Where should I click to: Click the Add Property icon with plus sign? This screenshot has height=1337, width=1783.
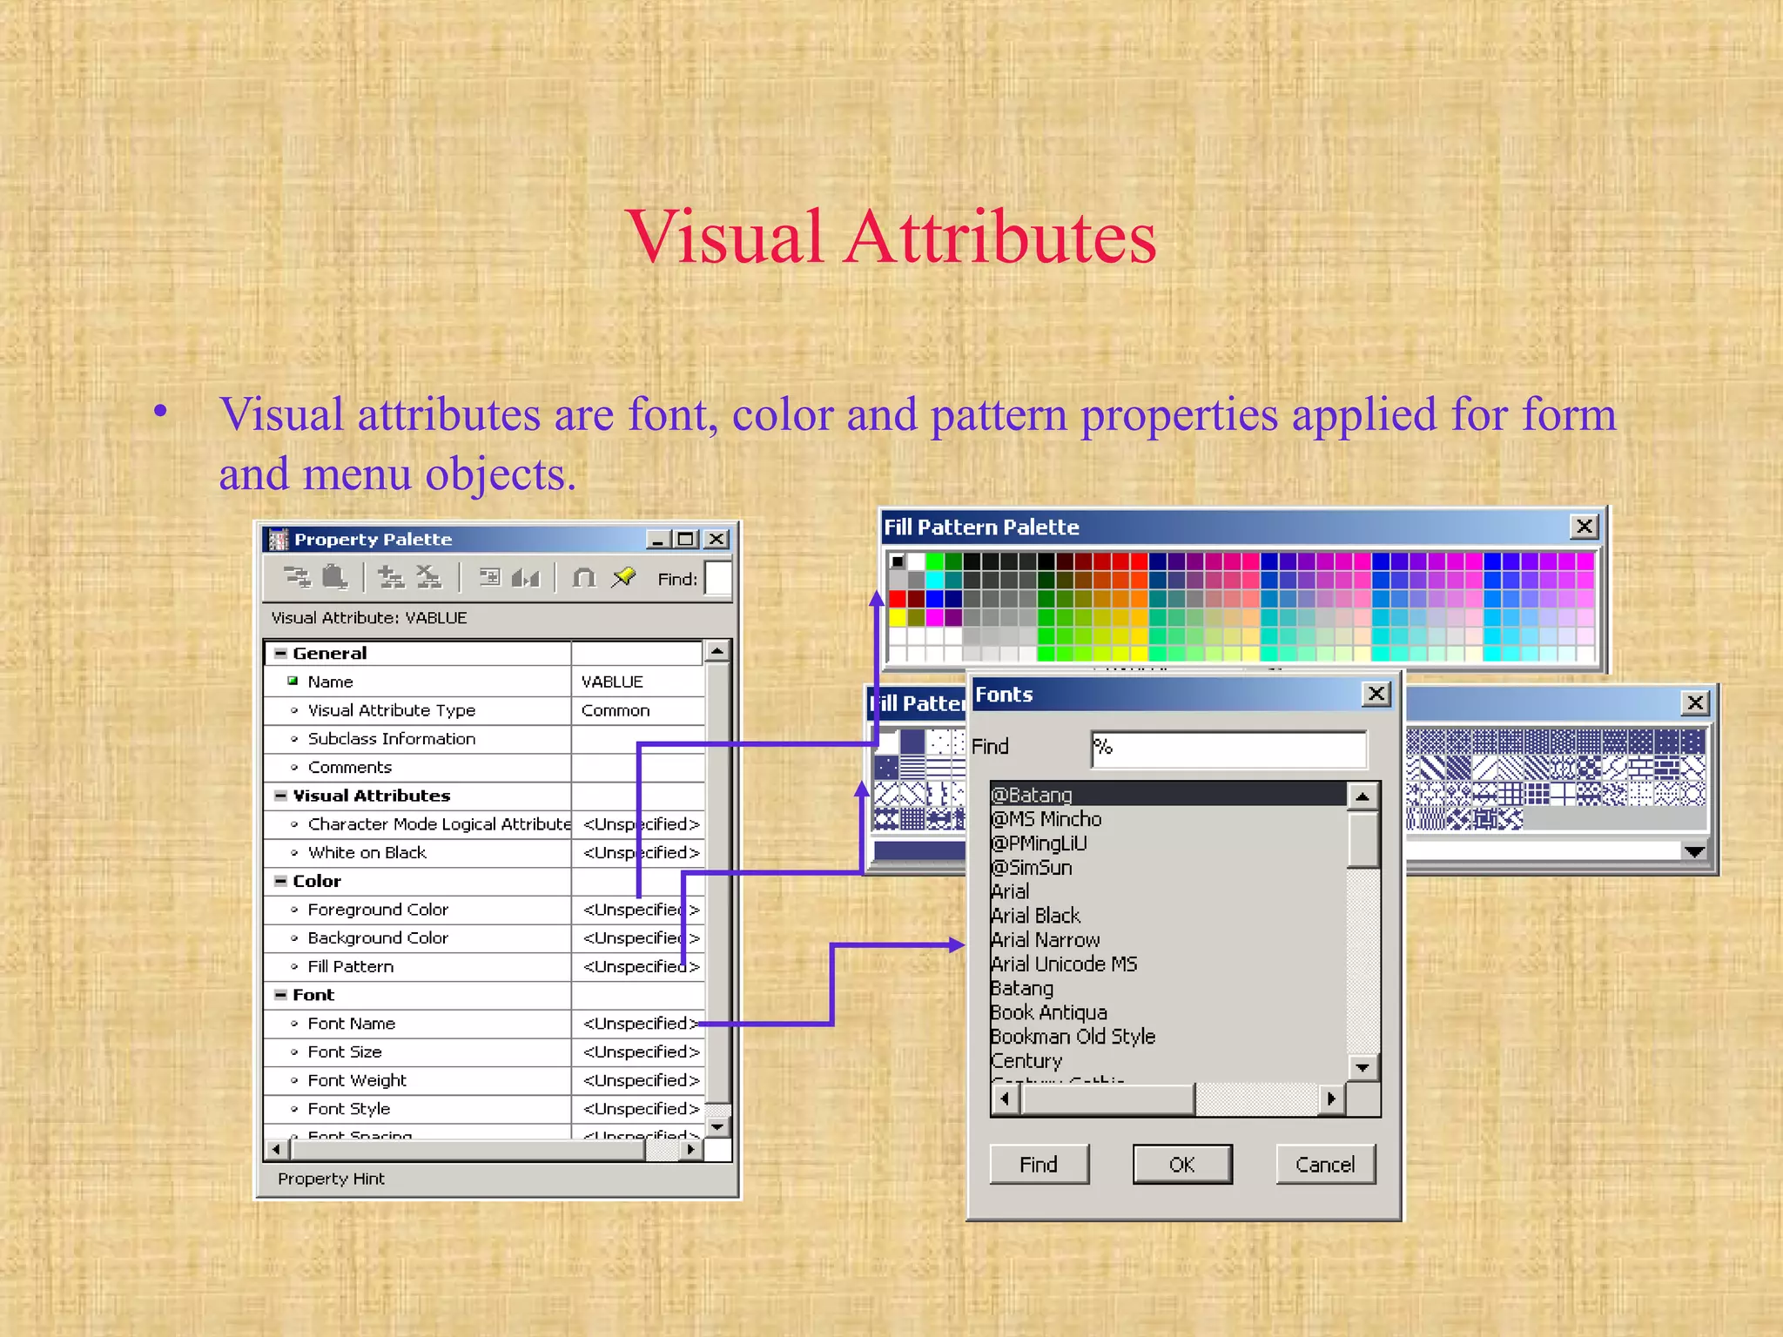pos(390,578)
